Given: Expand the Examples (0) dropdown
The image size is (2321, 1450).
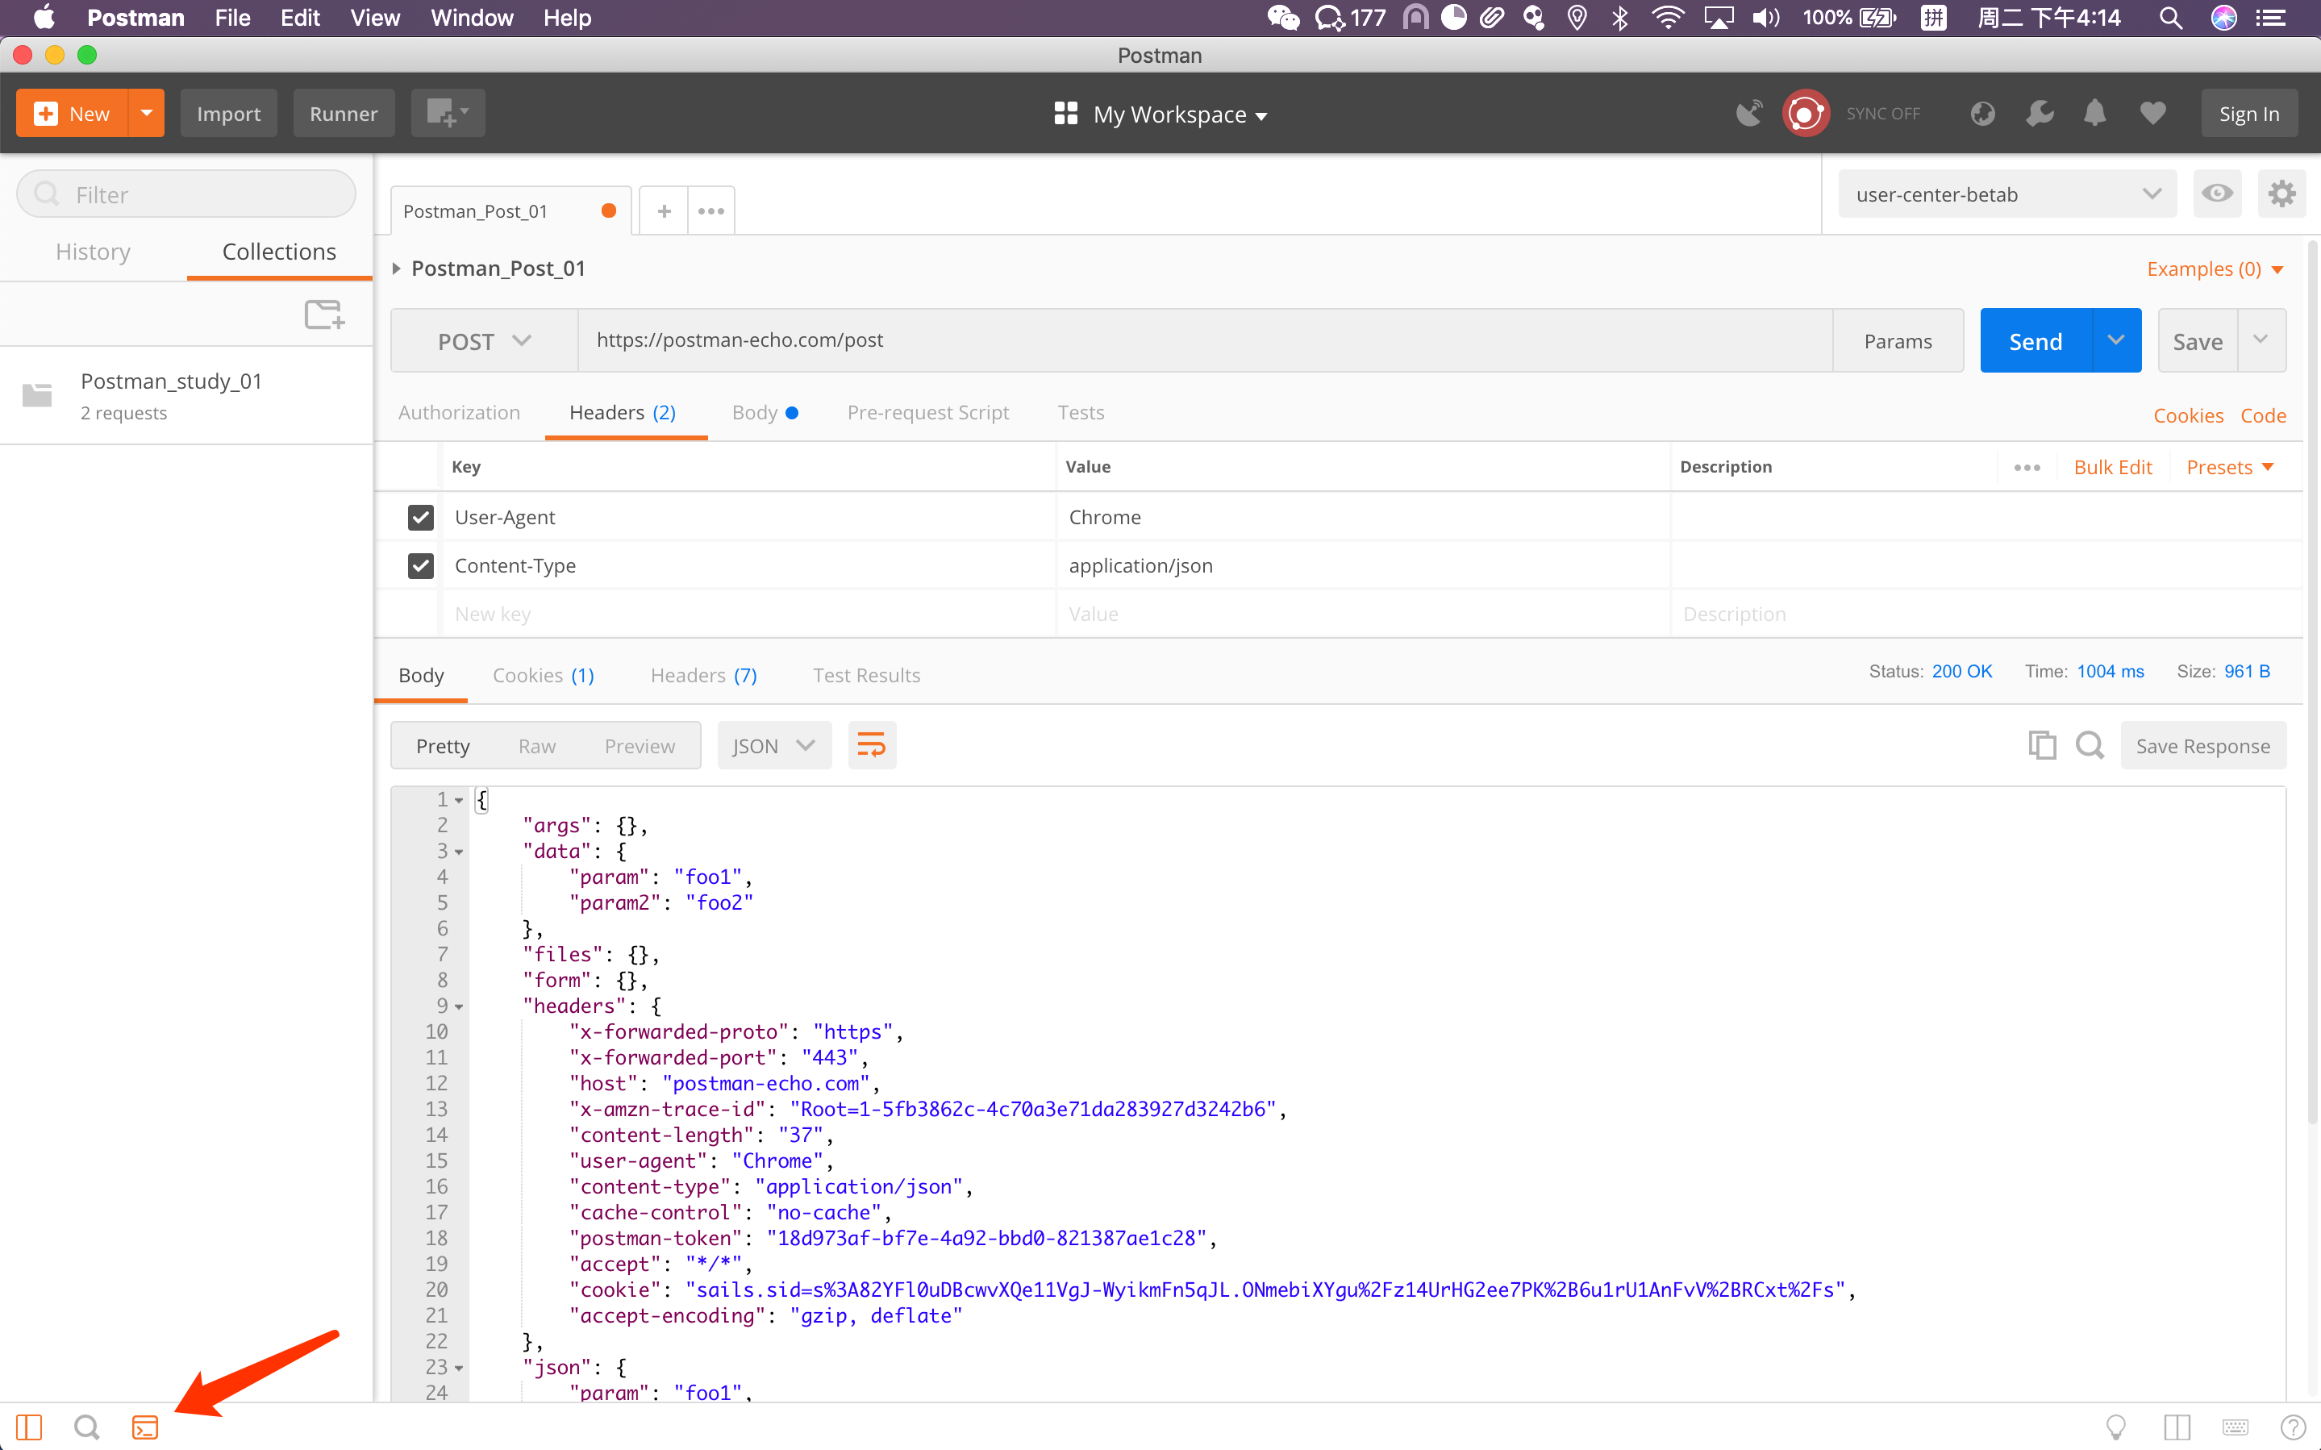Looking at the screenshot, I should 2215,269.
